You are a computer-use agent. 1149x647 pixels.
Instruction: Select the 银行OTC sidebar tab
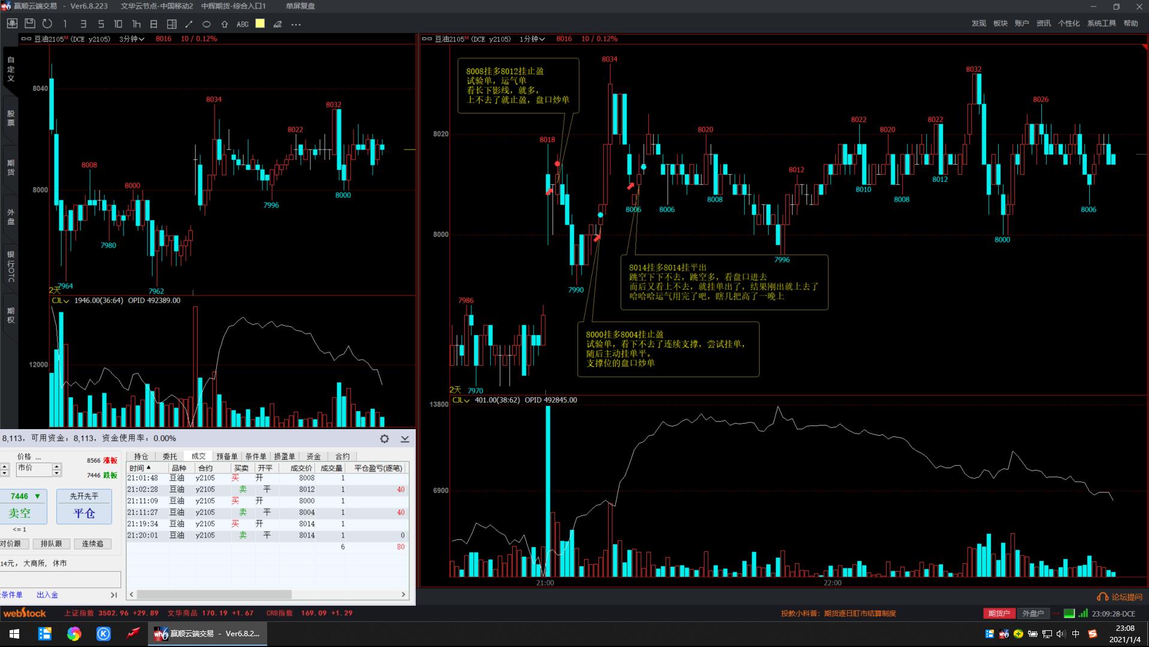coord(10,266)
